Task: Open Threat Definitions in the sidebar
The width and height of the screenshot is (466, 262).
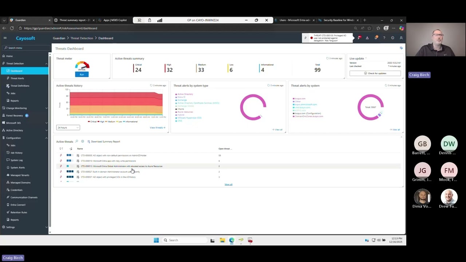Action: tap(20, 86)
